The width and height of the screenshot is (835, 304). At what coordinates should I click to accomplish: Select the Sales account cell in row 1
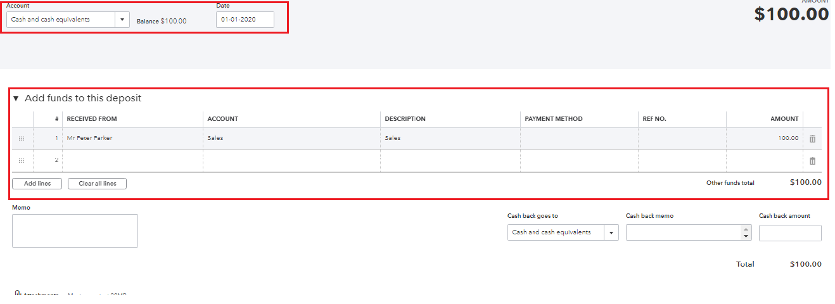click(x=292, y=139)
